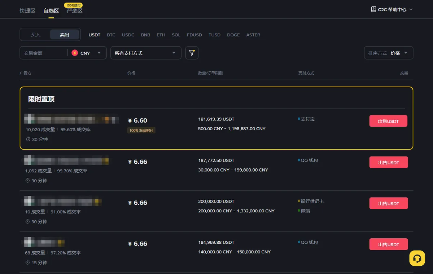Click the 140,000.00 CNY - 150,000.00 CNY limit
Image resolution: width=433 pixels, height=274 pixels.
click(234, 252)
